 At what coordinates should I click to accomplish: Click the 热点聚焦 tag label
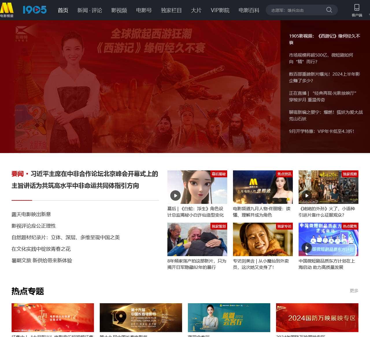(x=350, y=226)
